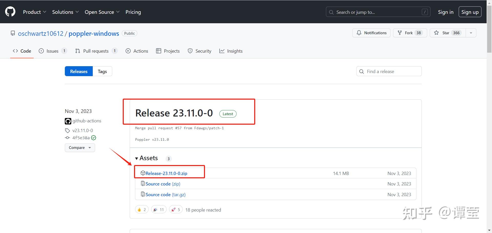Click the magnifier icon in Find a release
This screenshot has width=492, height=233.
362,72
